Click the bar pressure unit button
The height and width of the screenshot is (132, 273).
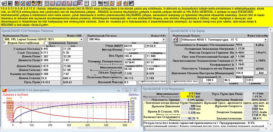261,73
